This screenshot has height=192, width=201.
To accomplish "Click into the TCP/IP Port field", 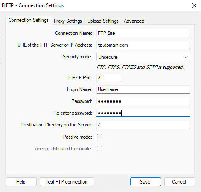I will point(109,78).
